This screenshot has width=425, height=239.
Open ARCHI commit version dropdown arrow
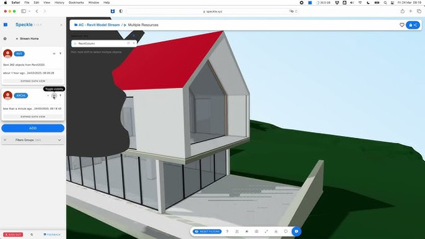click(48, 95)
